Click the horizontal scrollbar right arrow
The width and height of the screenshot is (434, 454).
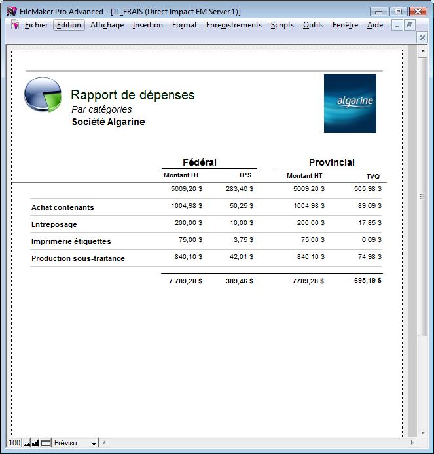(412, 442)
